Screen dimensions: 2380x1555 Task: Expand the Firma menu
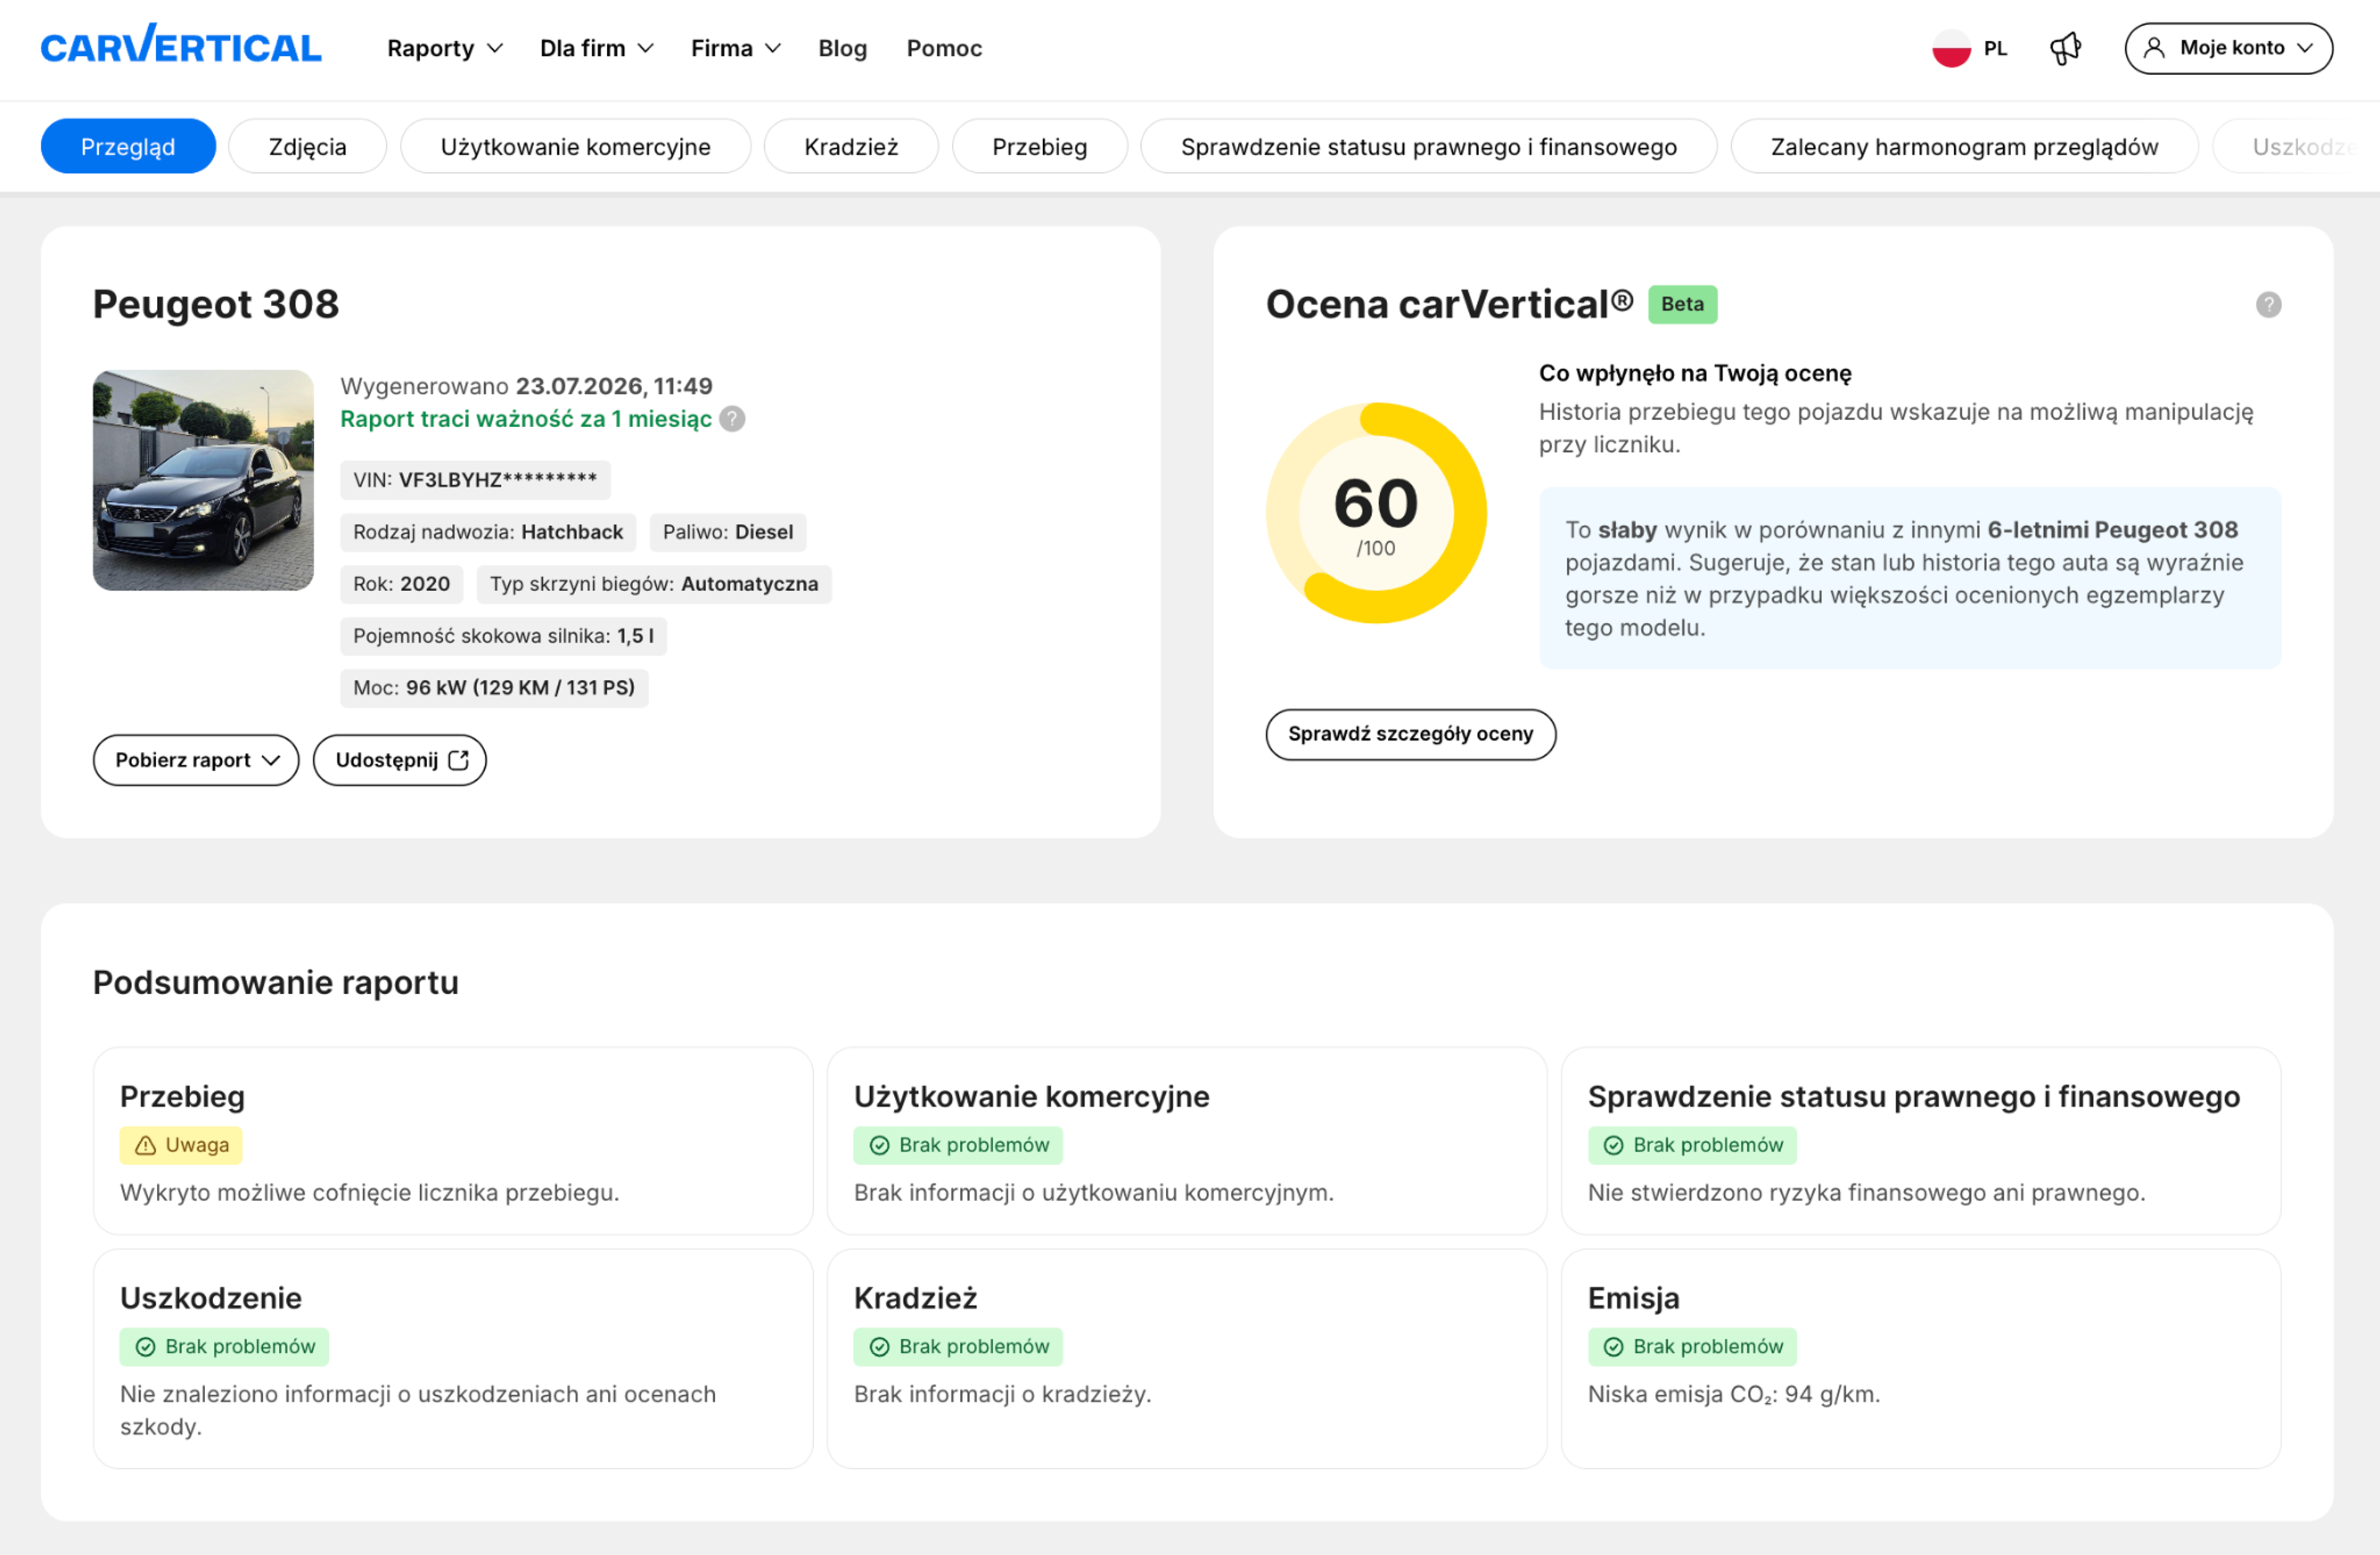[735, 48]
